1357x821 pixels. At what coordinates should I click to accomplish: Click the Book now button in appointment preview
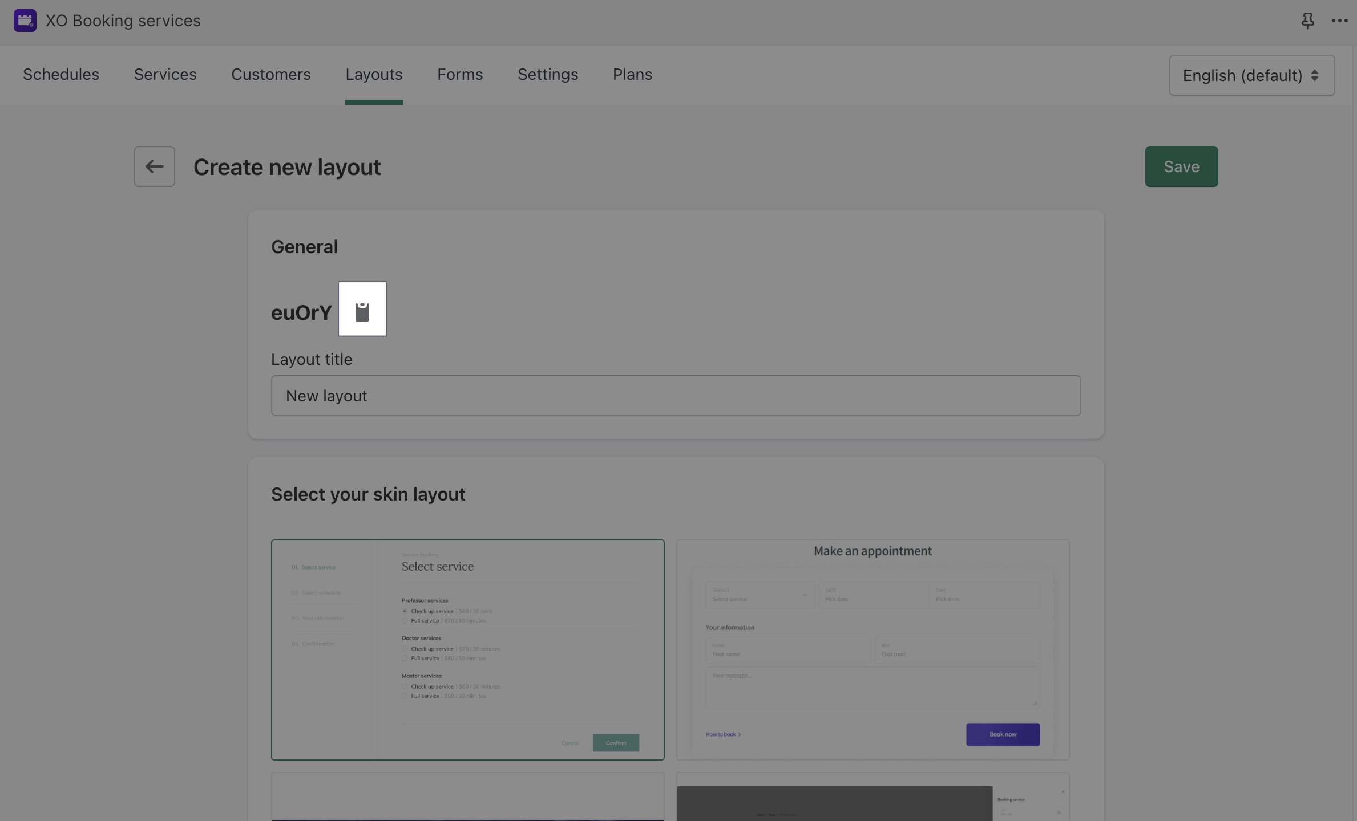[x=1002, y=734]
